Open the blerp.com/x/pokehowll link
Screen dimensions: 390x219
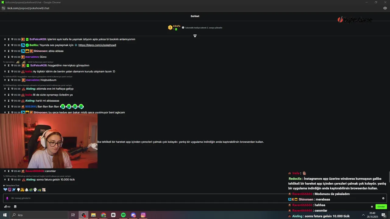point(97,45)
